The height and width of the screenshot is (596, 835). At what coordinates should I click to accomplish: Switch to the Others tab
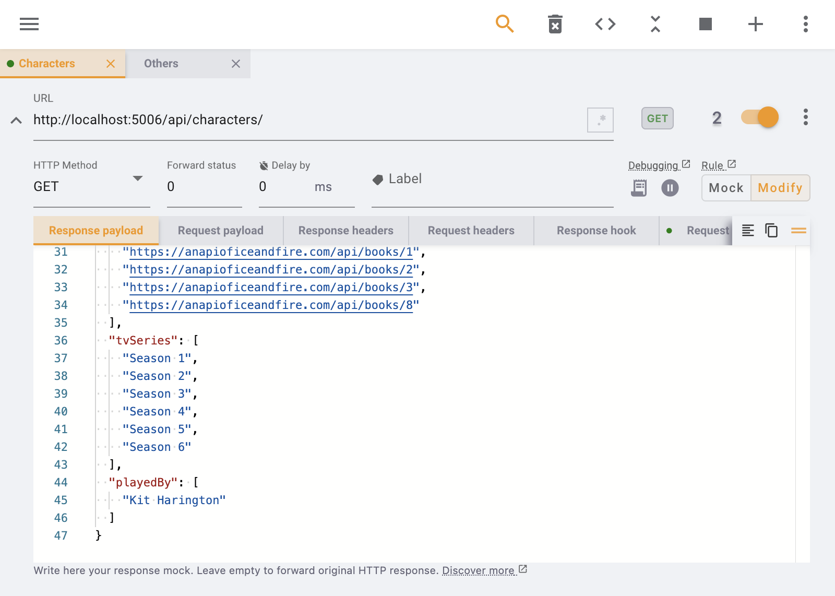[x=161, y=64]
